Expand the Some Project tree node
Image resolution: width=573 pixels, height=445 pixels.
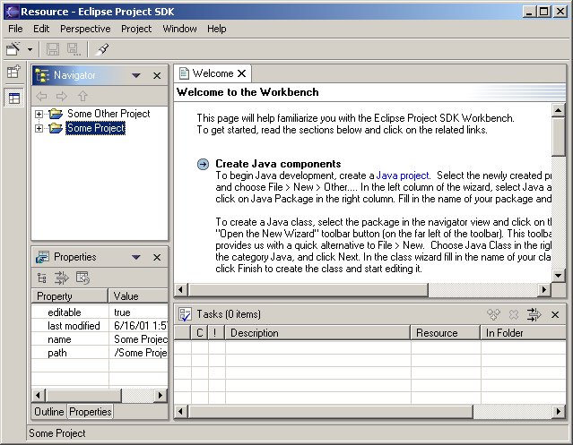click(39, 128)
